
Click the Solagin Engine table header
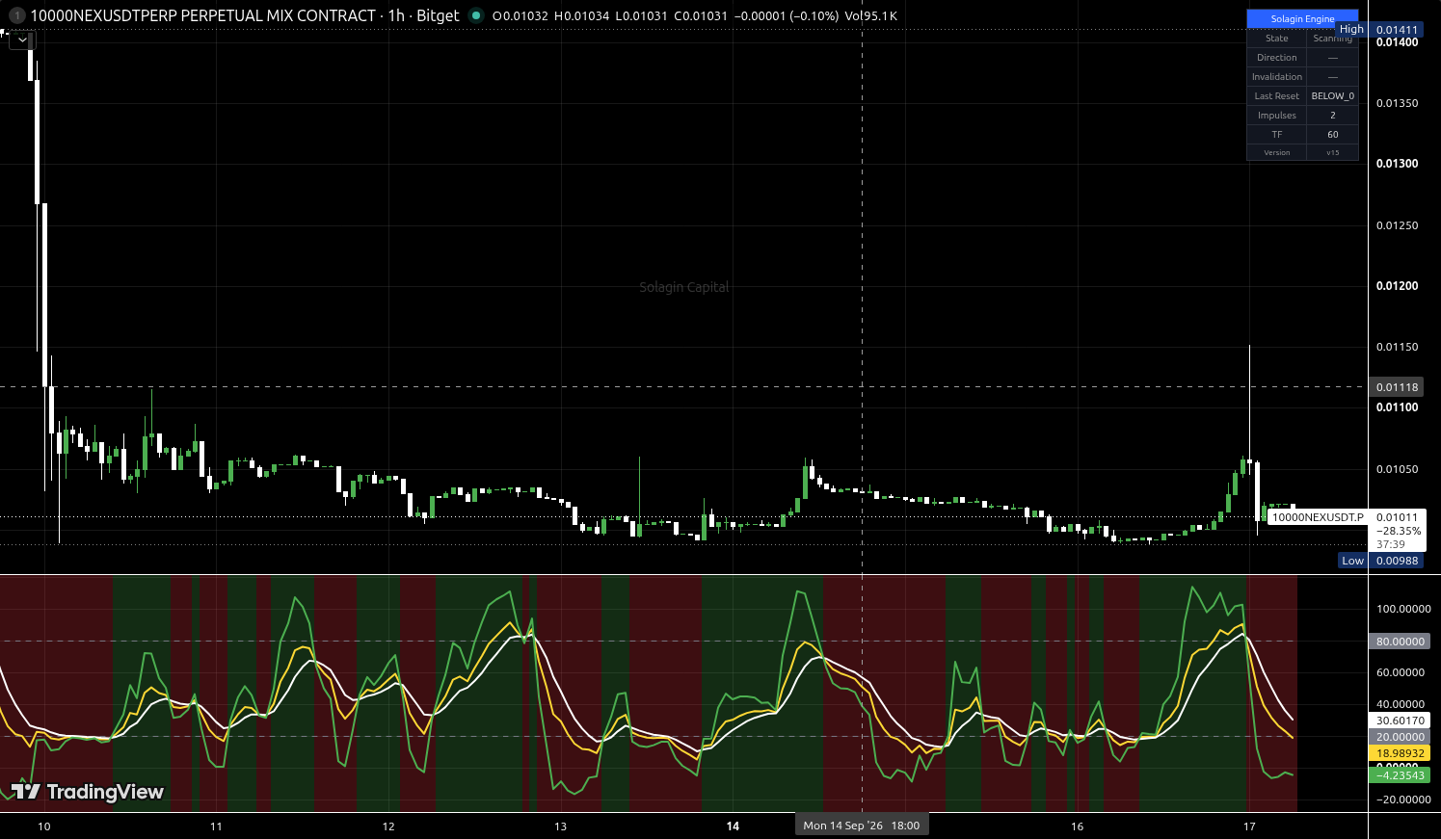click(x=1302, y=18)
